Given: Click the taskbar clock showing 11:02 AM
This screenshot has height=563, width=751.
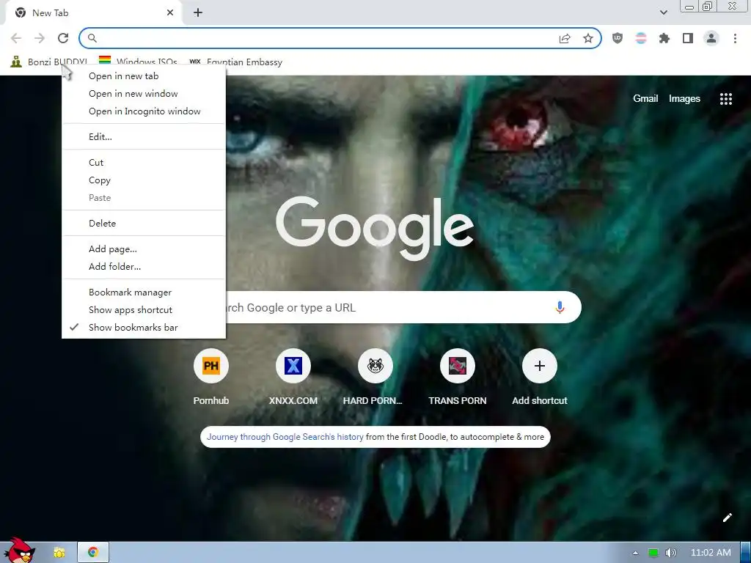Looking at the screenshot, I should 711,553.
